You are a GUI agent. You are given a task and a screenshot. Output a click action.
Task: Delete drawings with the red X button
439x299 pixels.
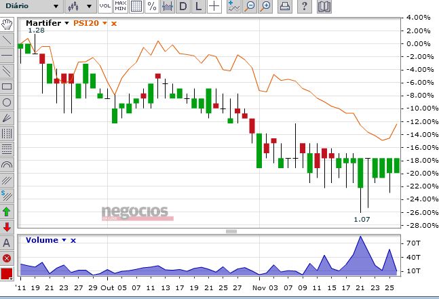[7, 258]
